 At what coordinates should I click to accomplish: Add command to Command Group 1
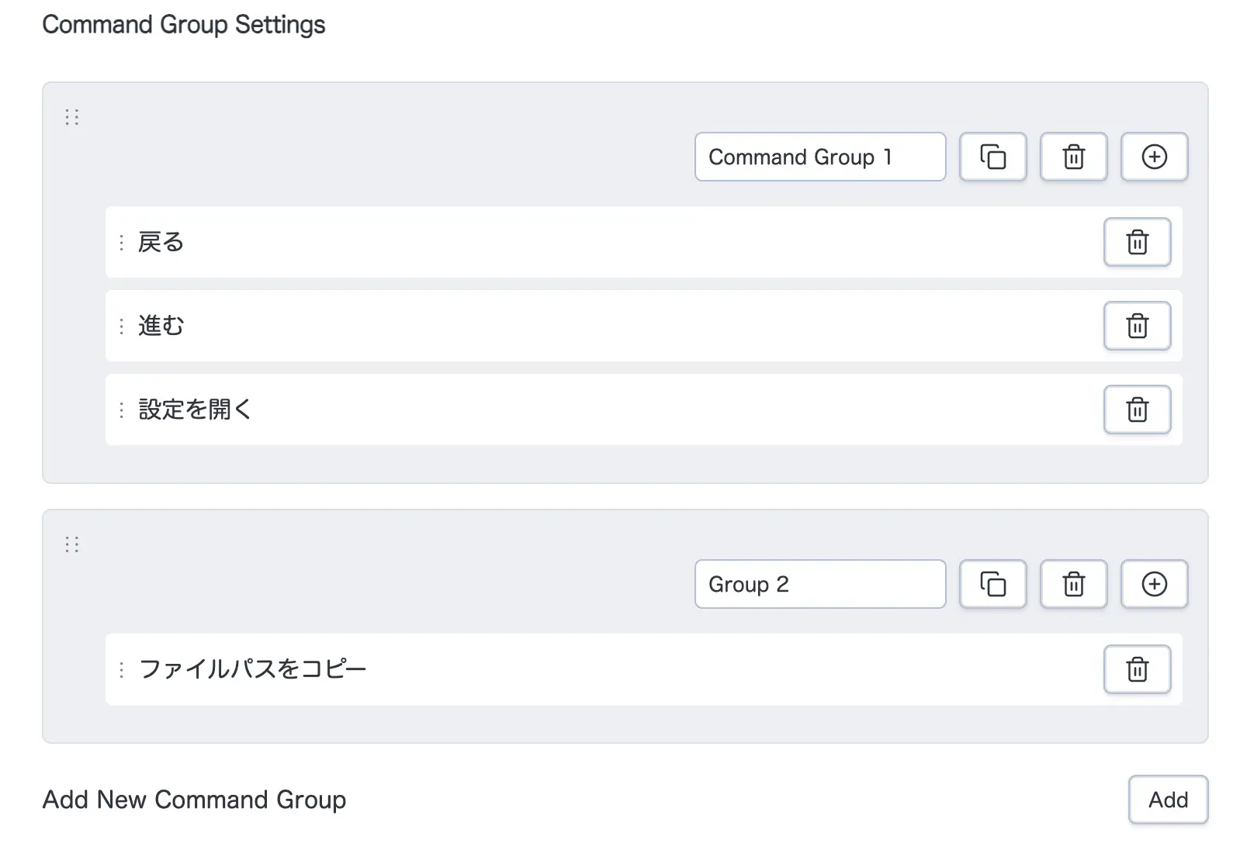coord(1154,157)
